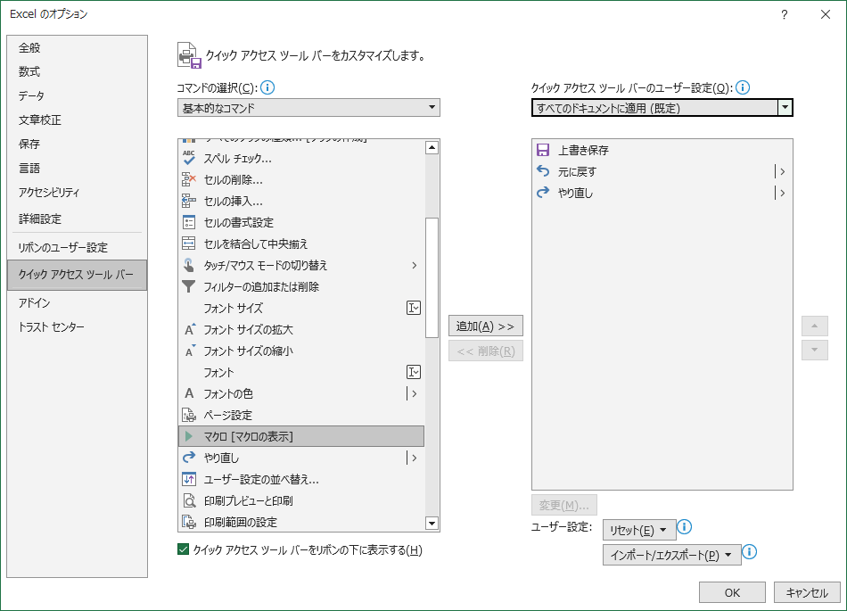Click info icon beside リセット button
The width and height of the screenshot is (847, 611).
click(x=685, y=527)
